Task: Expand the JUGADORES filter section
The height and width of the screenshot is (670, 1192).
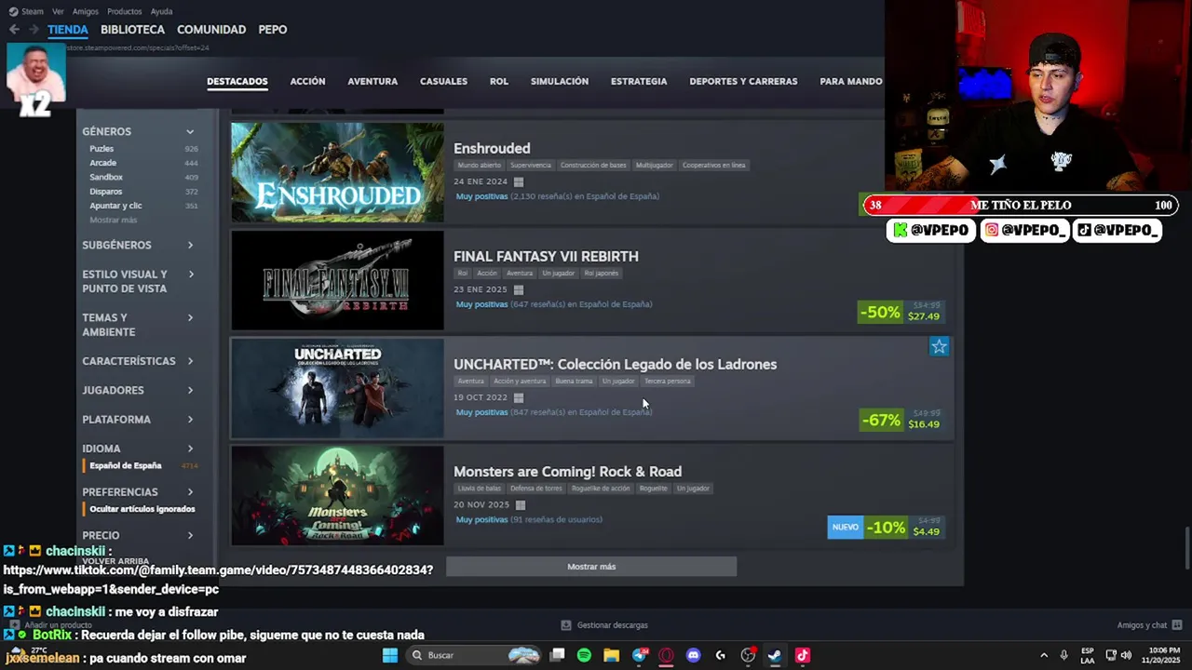Action: coord(140,390)
